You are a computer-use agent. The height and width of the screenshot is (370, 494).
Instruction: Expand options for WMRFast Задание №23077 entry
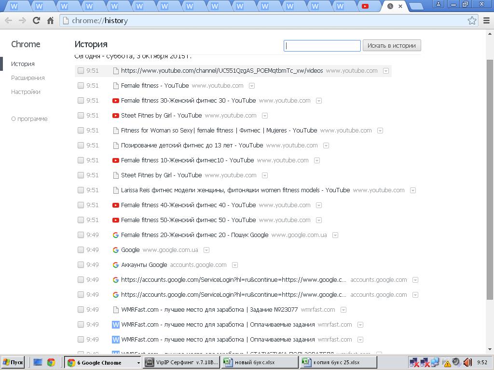(343, 310)
